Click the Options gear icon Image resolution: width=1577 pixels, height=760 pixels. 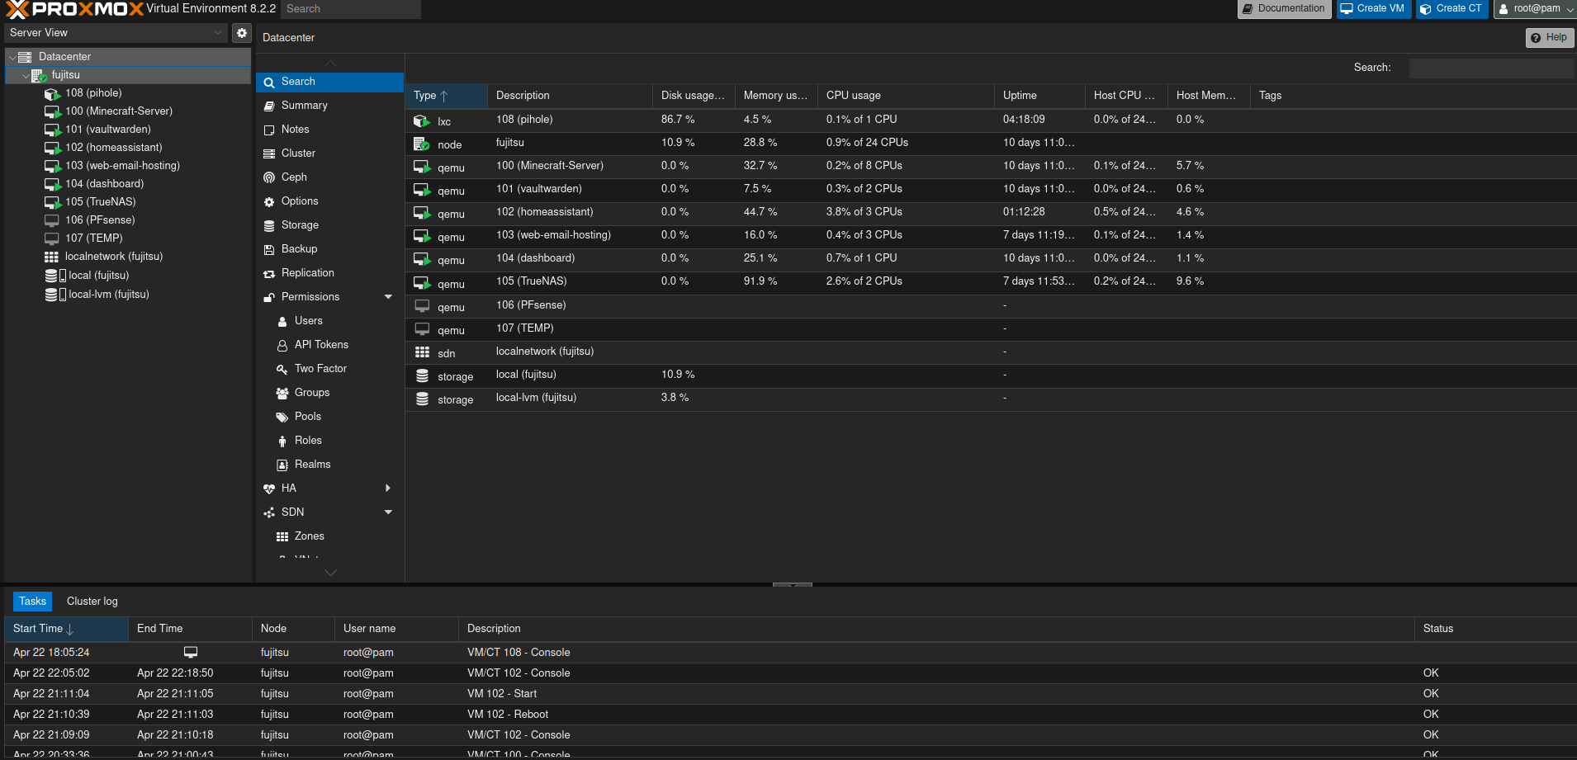pos(269,201)
